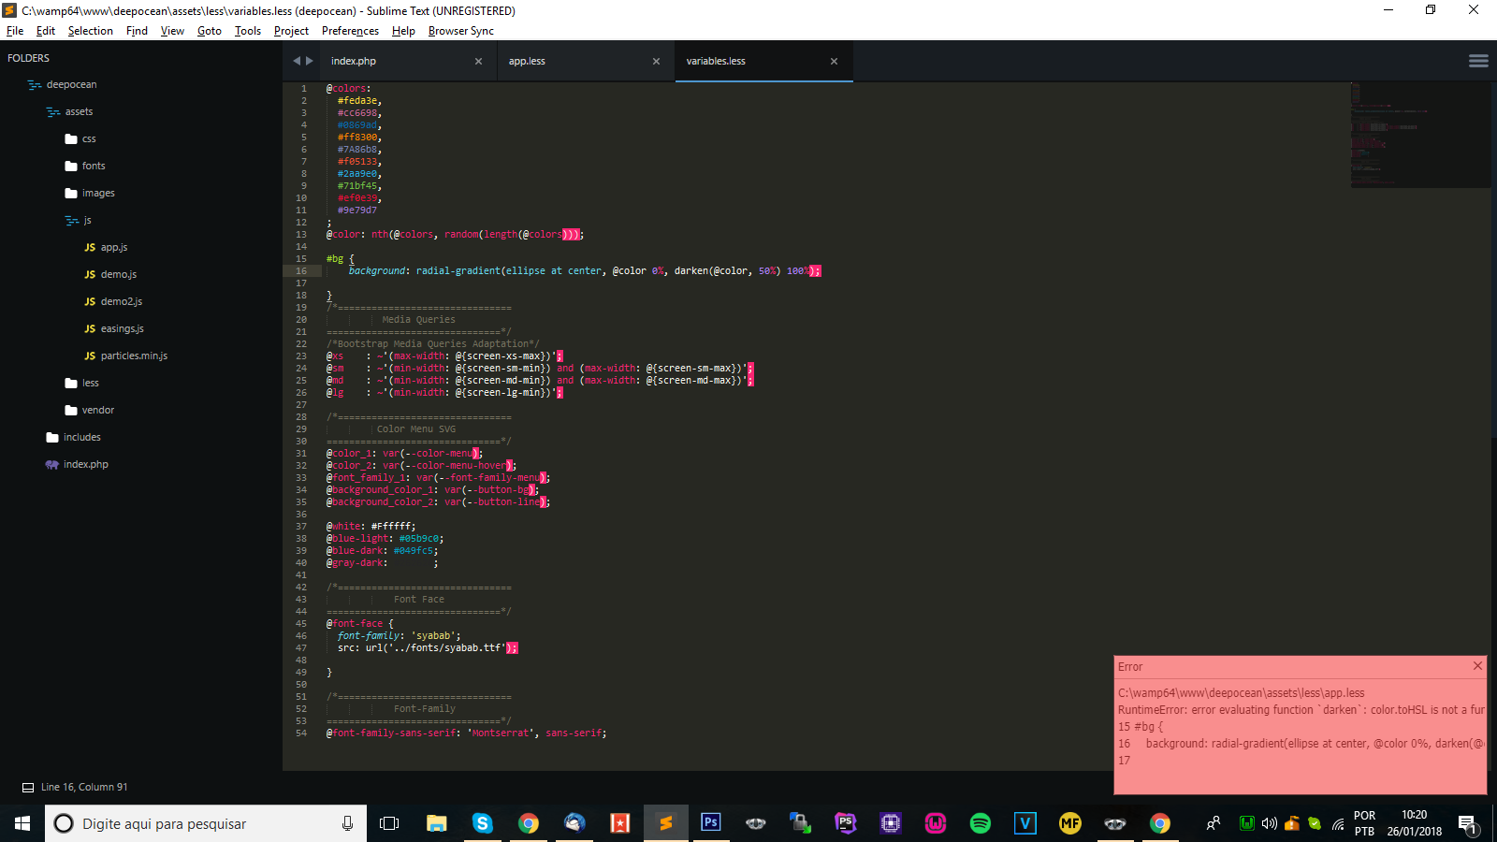Click the Cortana microphone icon

(x=347, y=823)
